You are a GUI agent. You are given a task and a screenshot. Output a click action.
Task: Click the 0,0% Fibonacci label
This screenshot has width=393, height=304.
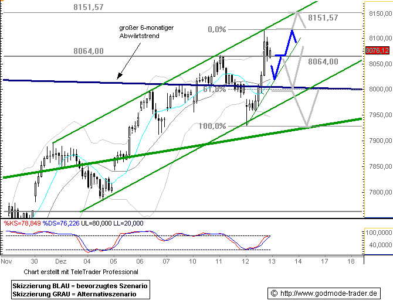click(217, 29)
